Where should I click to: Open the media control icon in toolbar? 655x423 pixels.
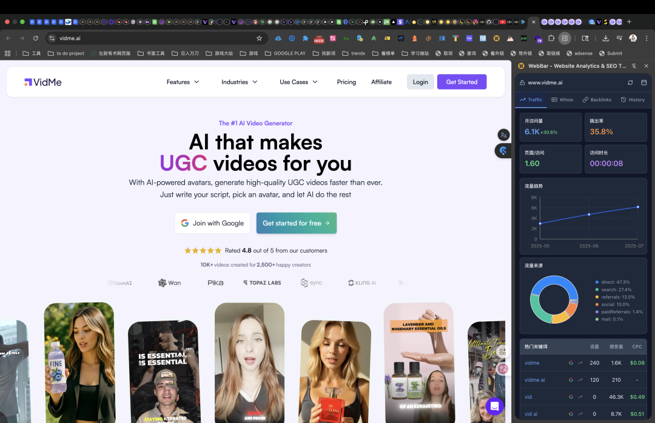click(x=619, y=38)
